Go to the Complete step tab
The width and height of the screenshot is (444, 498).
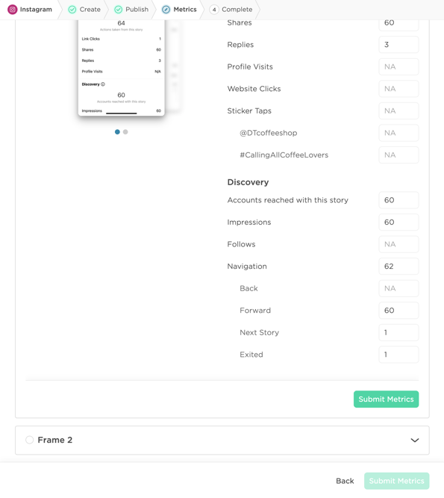[231, 10]
